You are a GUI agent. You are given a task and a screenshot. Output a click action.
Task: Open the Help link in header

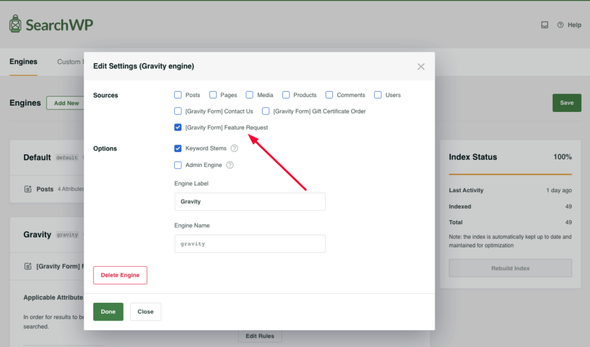coord(569,25)
